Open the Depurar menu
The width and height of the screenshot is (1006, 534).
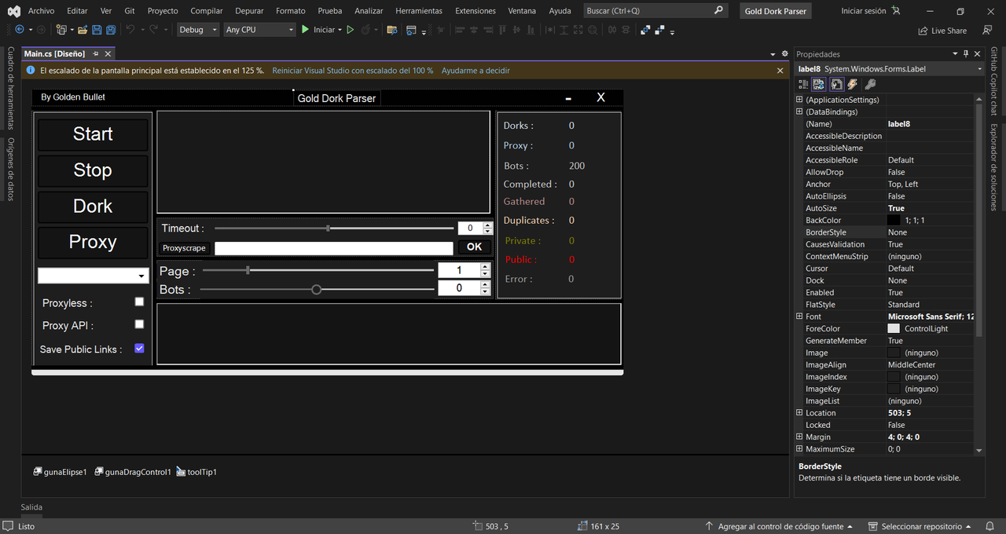tap(249, 11)
